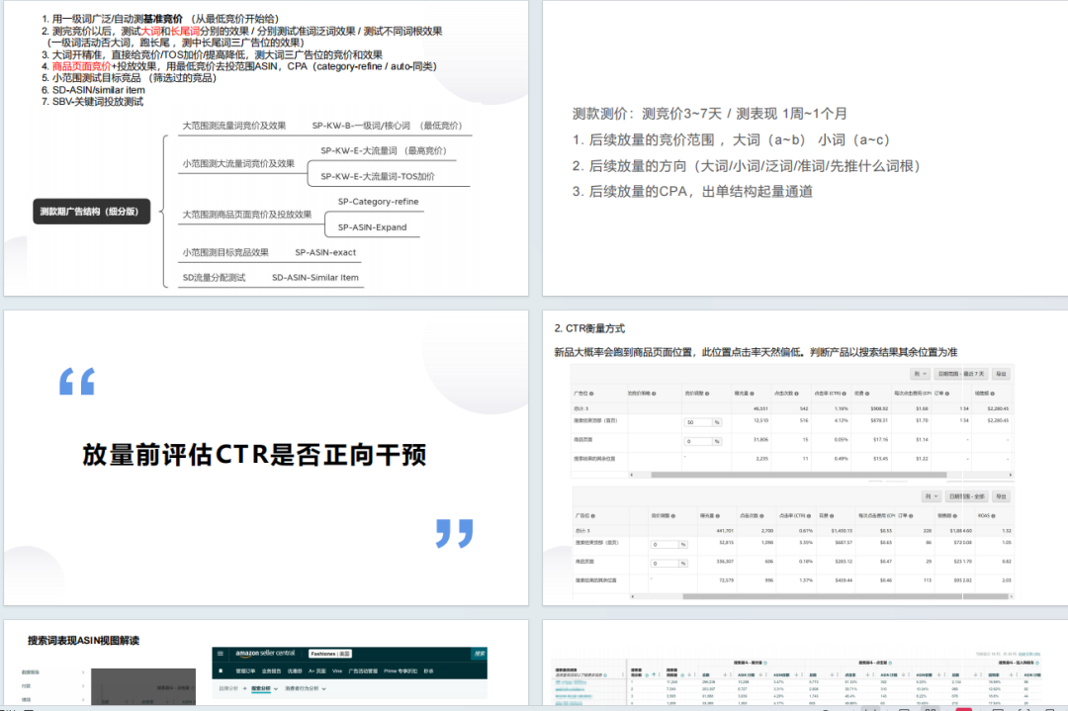
Task: Click the hamburger menu icon on Seller Central navbar
Action: 221,654
